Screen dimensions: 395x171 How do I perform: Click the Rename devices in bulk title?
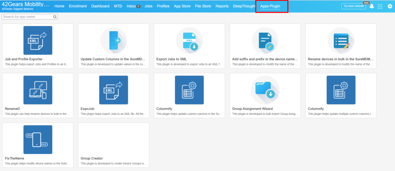(x=341, y=59)
